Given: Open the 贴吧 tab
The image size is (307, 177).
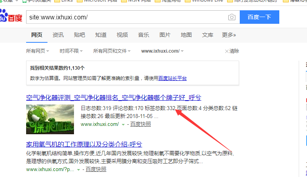Looking at the screenshot, I should (80, 35).
